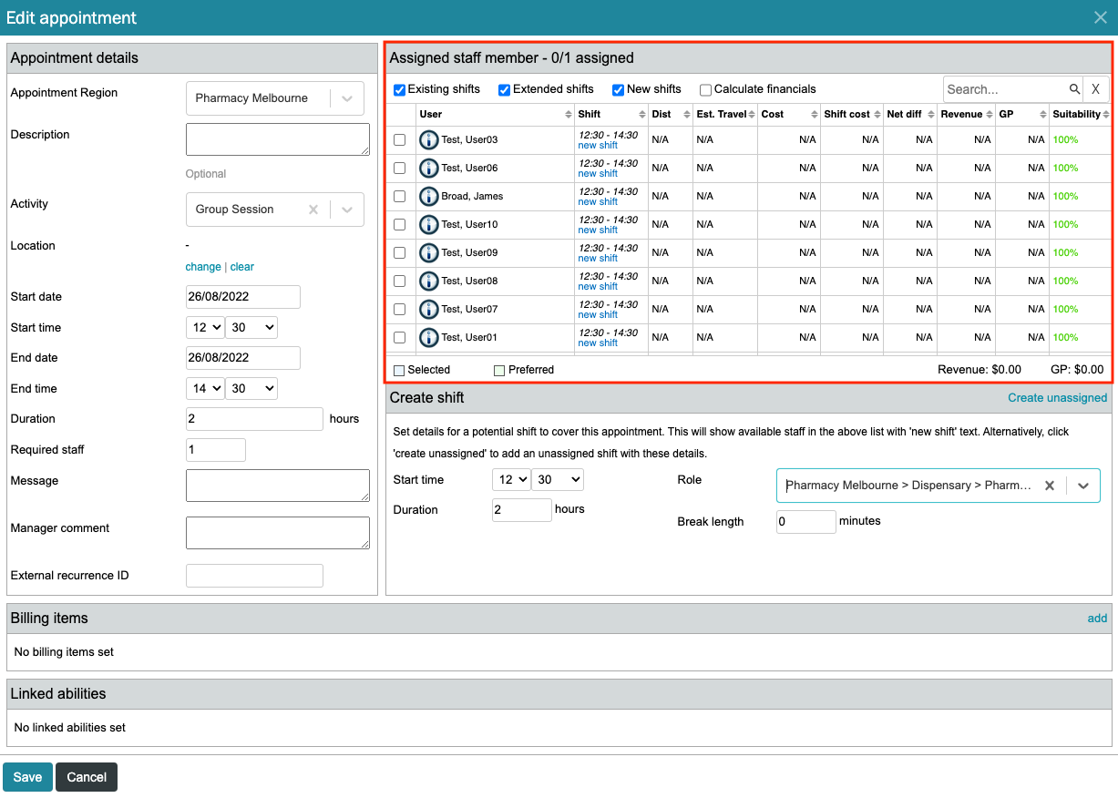Sort by Est. Travel column

pyautogui.click(x=724, y=115)
